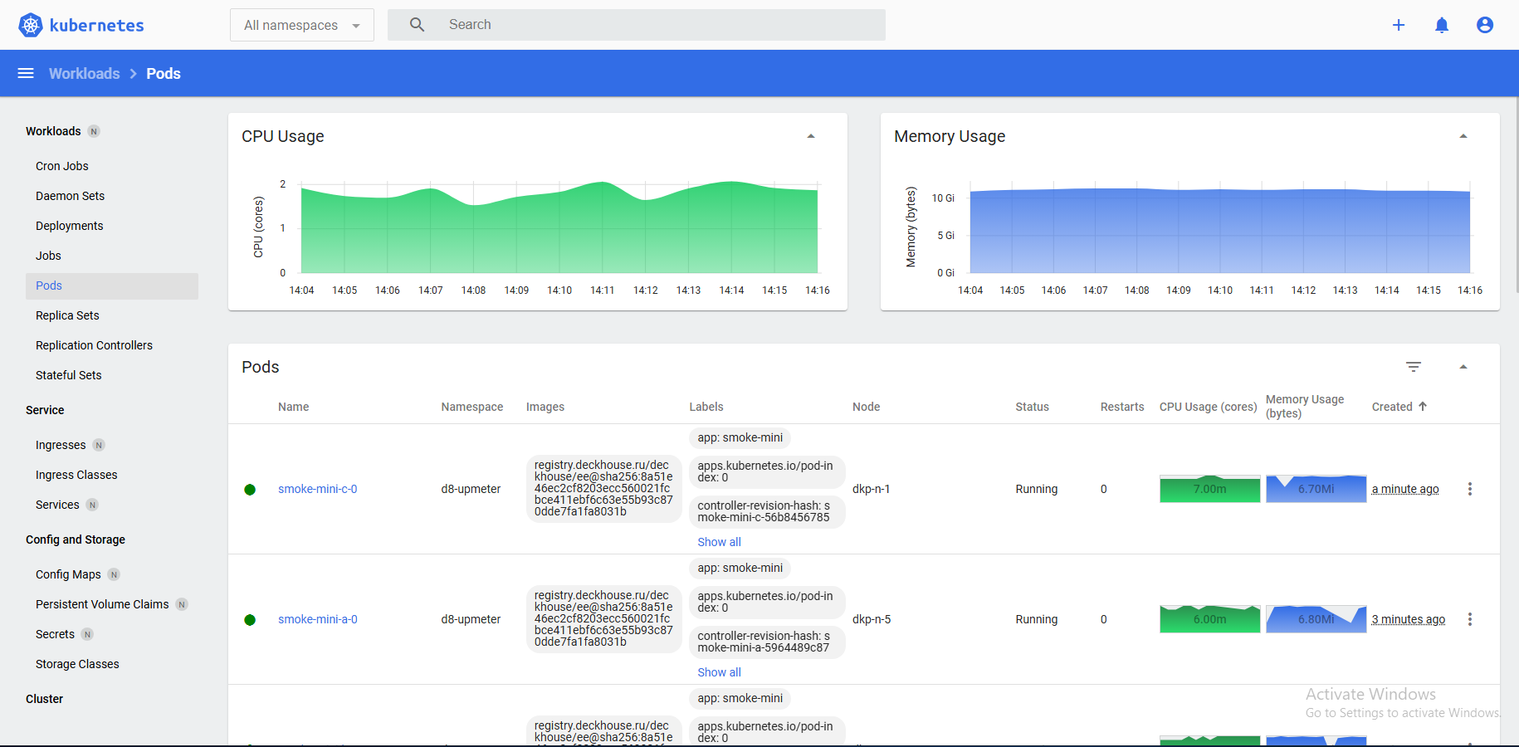The height and width of the screenshot is (747, 1519).
Task: Click CPU sparkline 7.00m for smoke-mini-c-0
Action: pos(1209,489)
